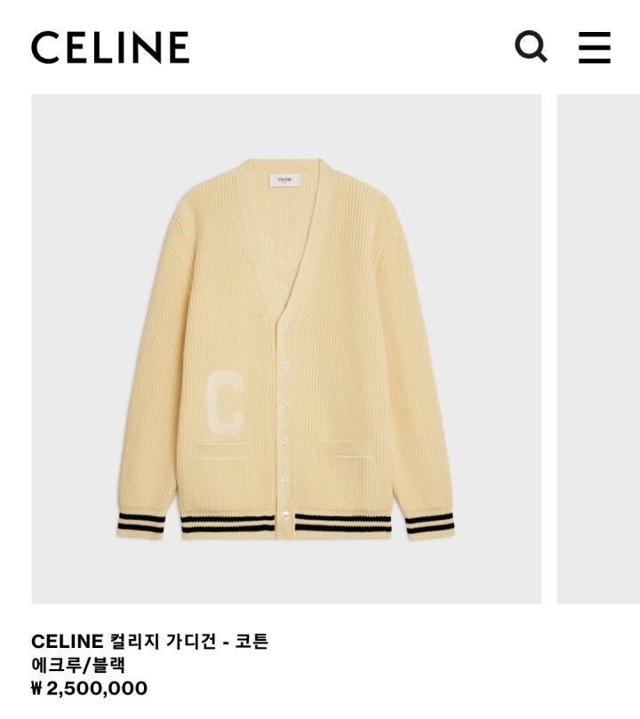640x719 pixels.
Task: Click the ₩ 2,500,000 price
Action: tap(90, 688)
